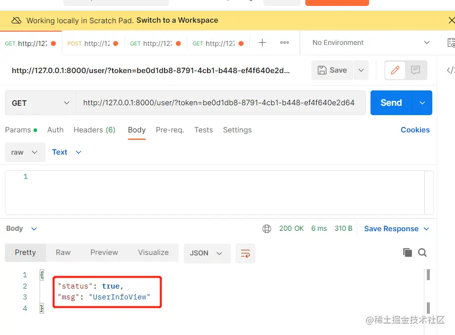Select the Raw response view
Viewport: 455px width, 335px height.
(x=63, y=252)
